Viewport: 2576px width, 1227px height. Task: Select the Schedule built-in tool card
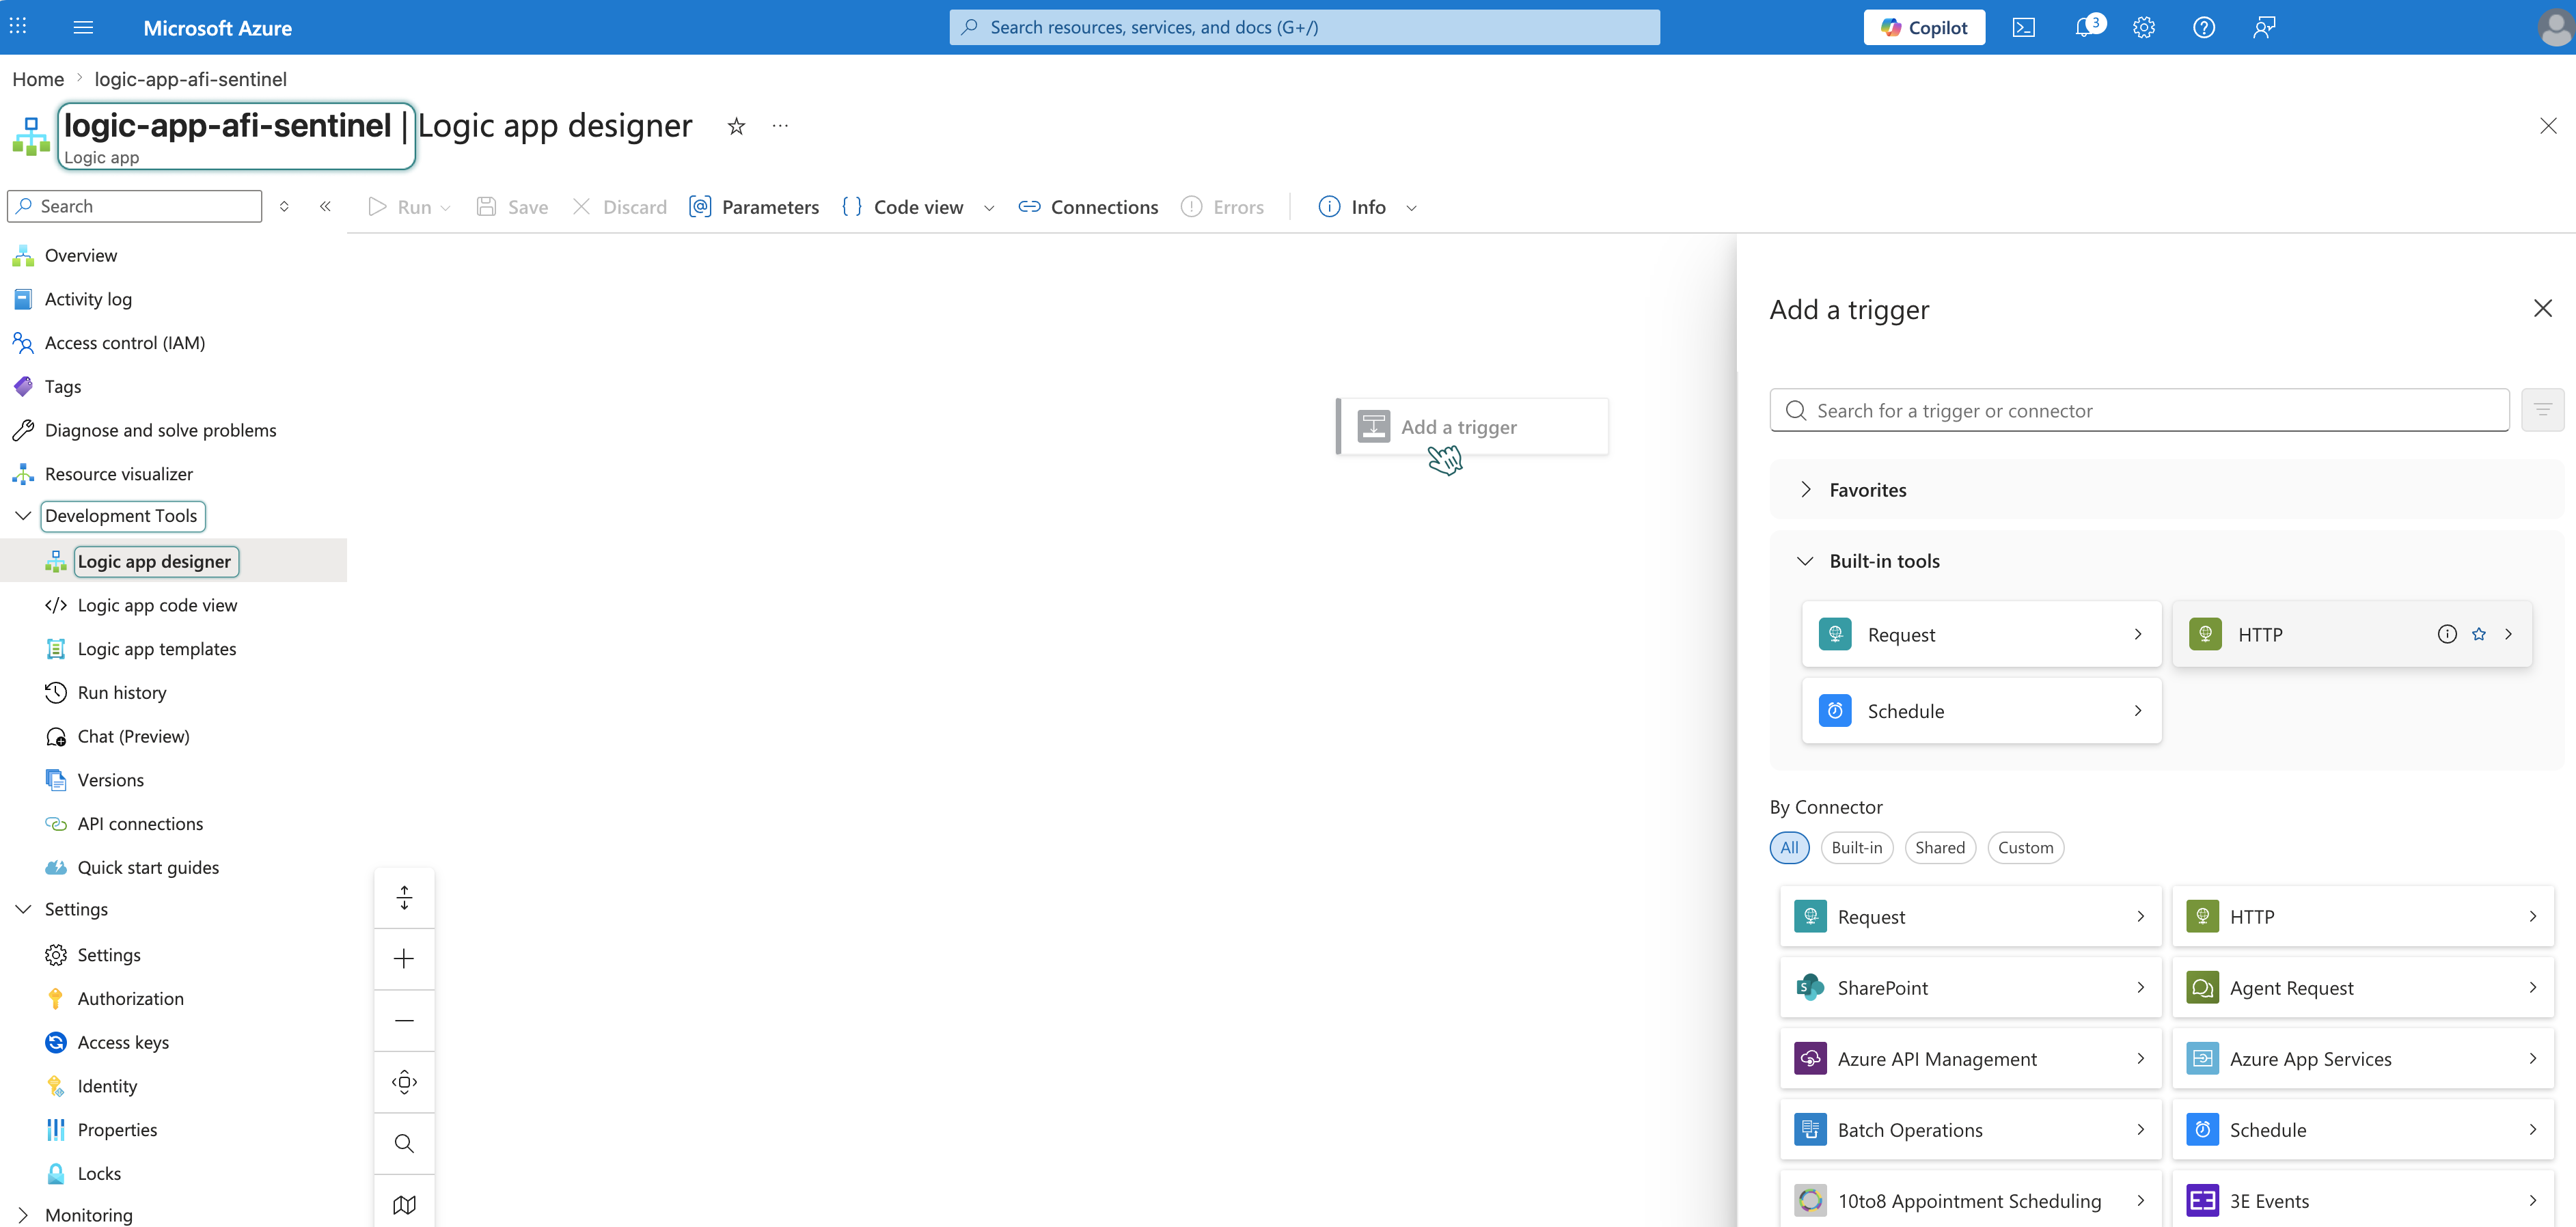point(1981,711)
